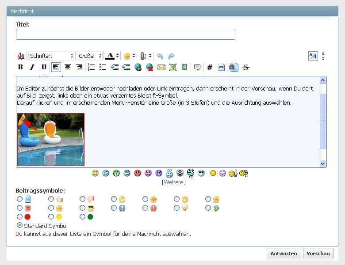The height and width of the screenshot is (265, 345).
Task: Increase the text indent
Action: [x=126, y=67]
